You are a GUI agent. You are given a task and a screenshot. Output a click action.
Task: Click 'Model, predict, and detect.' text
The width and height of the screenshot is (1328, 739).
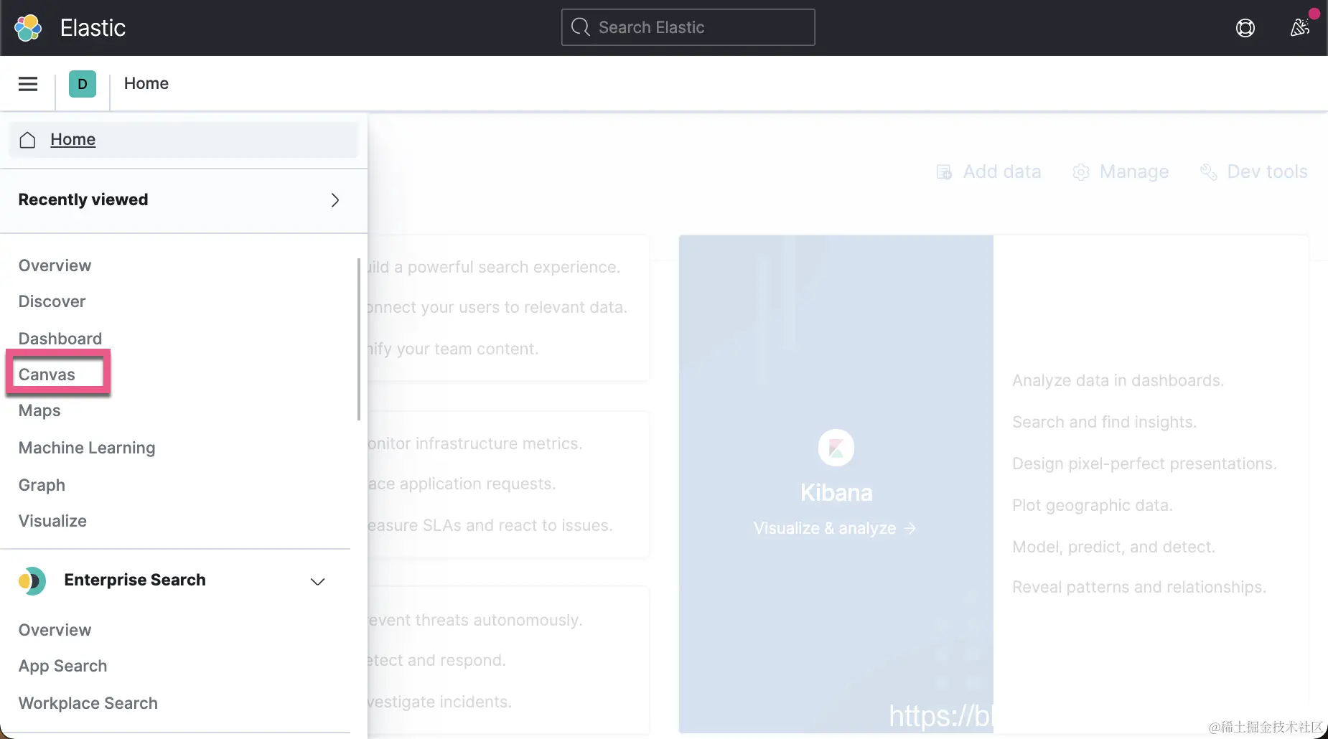(1113, 547)
